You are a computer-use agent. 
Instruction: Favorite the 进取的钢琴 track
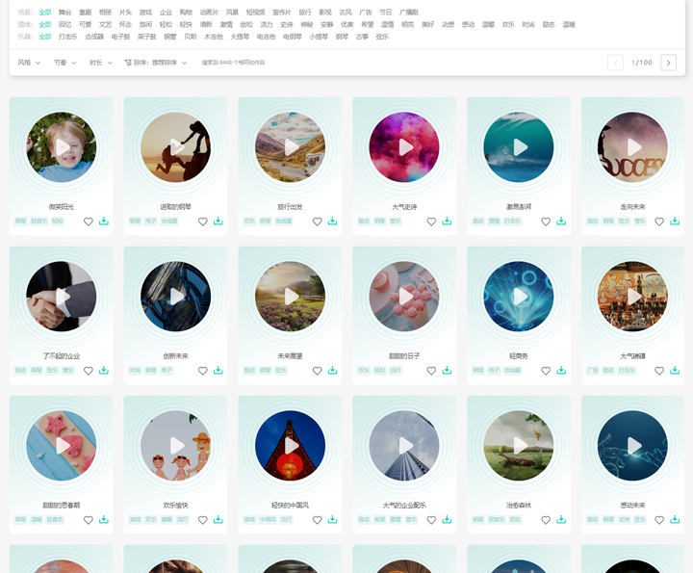click(x=203, y=221)
